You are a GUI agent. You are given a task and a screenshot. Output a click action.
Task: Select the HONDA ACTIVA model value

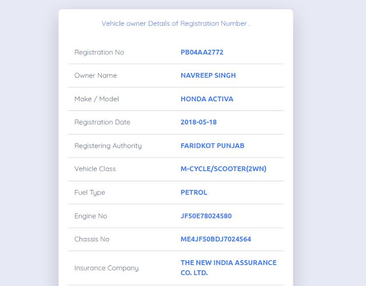tap(207, 99)
